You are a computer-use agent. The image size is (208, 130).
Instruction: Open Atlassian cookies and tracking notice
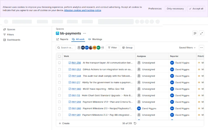coord(82,10)
